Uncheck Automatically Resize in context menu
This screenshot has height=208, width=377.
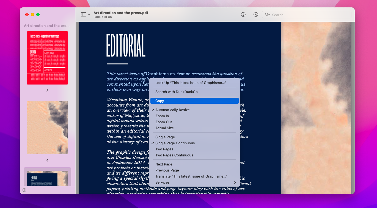[x=173, y=110]
